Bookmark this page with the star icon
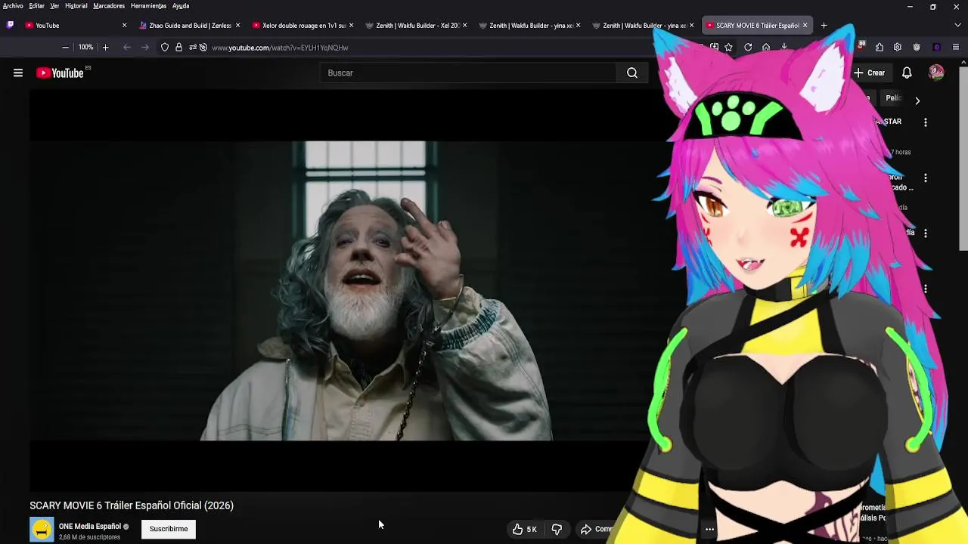 point(728,48)
